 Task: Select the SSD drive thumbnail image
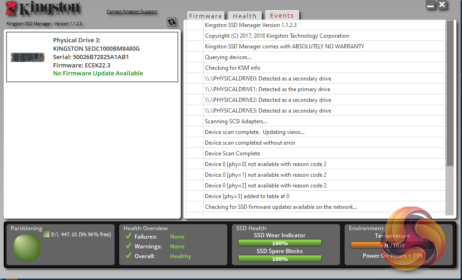click(x=27, y=57)
